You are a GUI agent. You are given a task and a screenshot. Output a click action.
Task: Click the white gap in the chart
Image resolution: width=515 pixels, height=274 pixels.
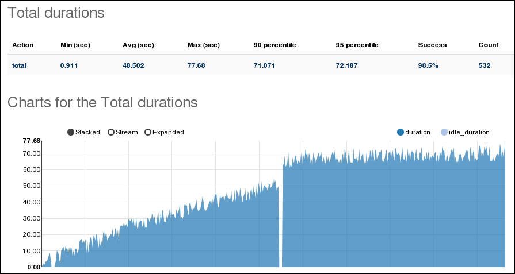click(280, 230)
